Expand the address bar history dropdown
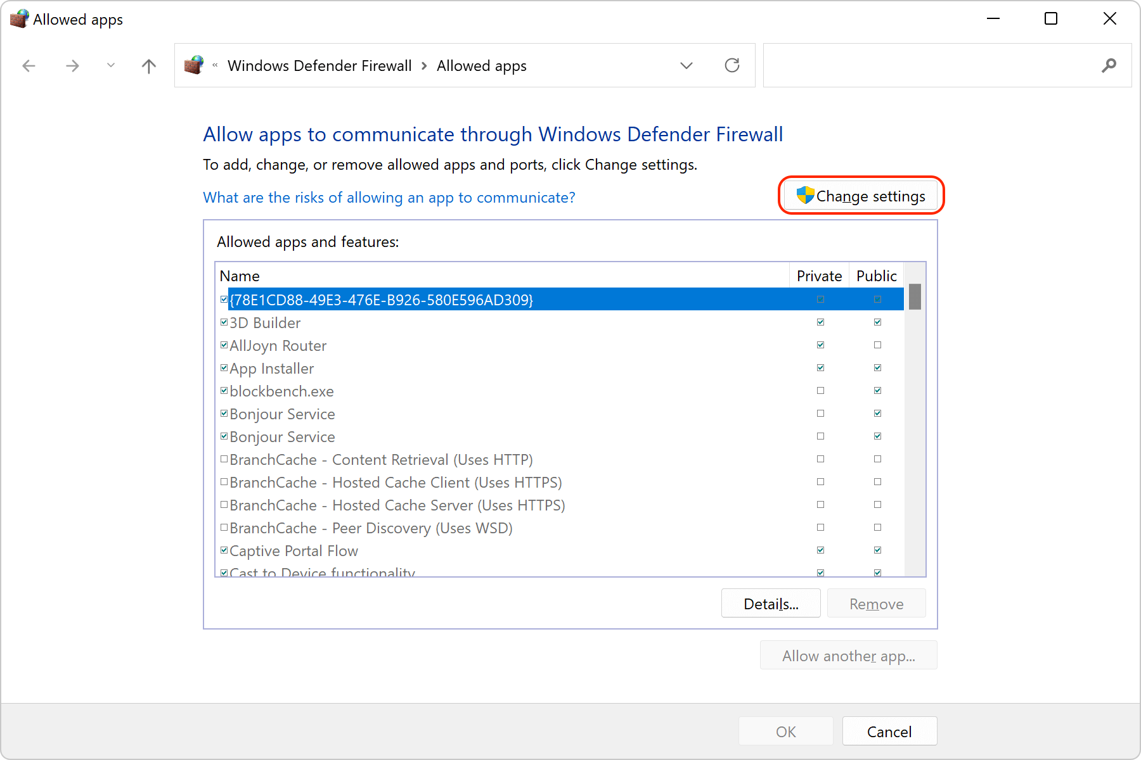The width and height of the screenshot is (1141, 760). click(687, 66)
